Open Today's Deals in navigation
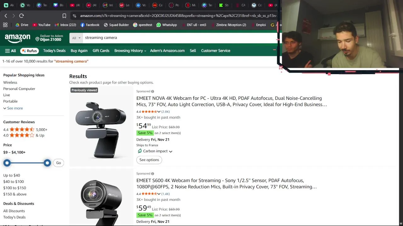 pyautogui.click(x=54, y=51)
